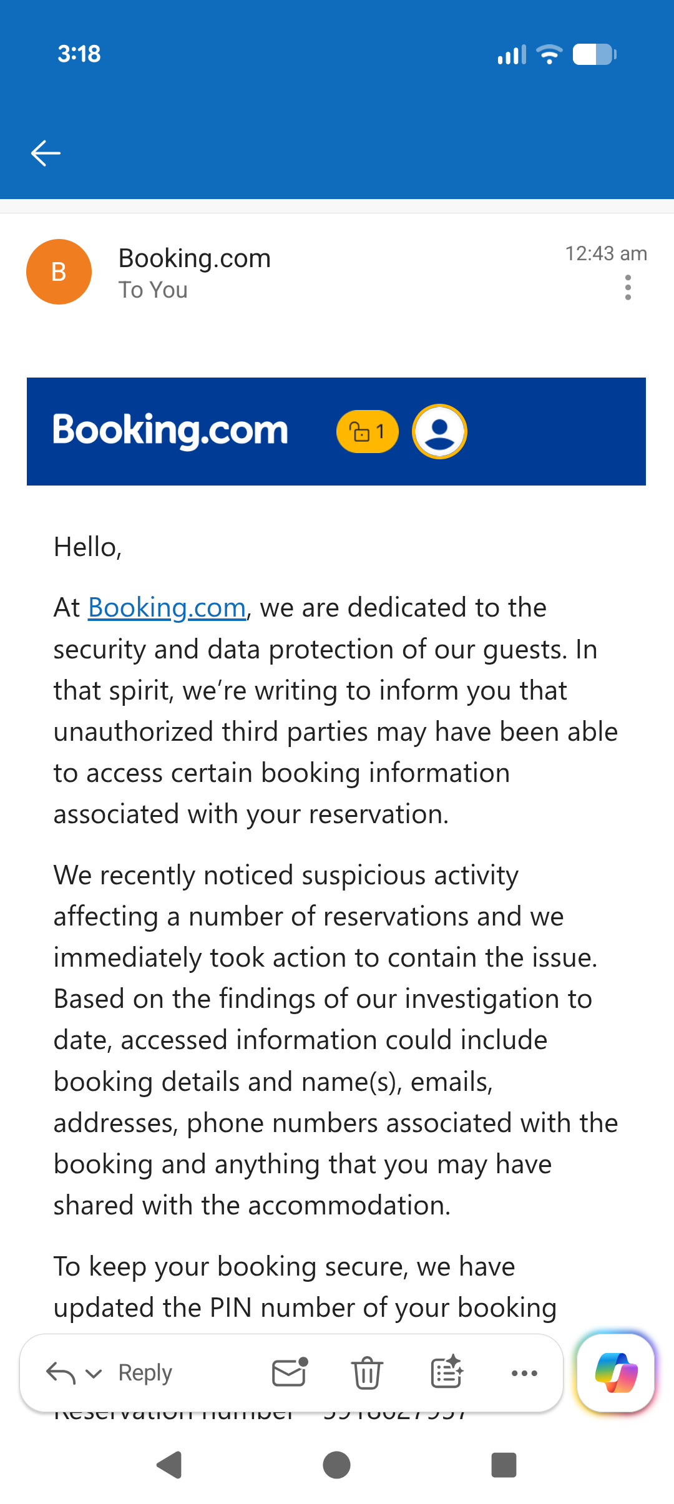The image size is (674, 1504).
Task: Mark email as unread via envelope icon
Action: click(290, 1373)
